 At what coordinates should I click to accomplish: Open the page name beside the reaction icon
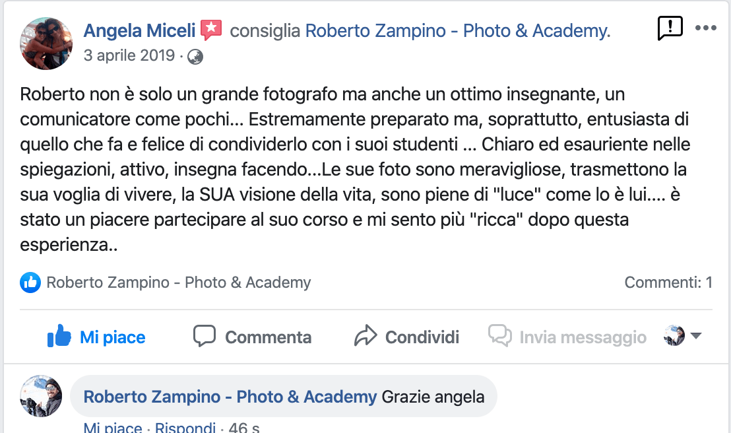click(178, 283)
